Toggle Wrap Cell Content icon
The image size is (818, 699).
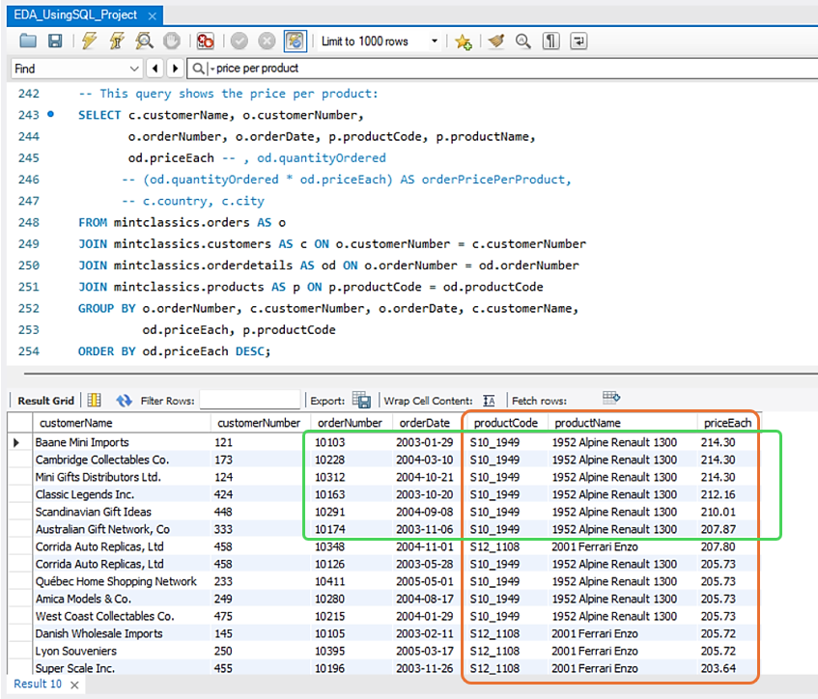click(489, 400)
